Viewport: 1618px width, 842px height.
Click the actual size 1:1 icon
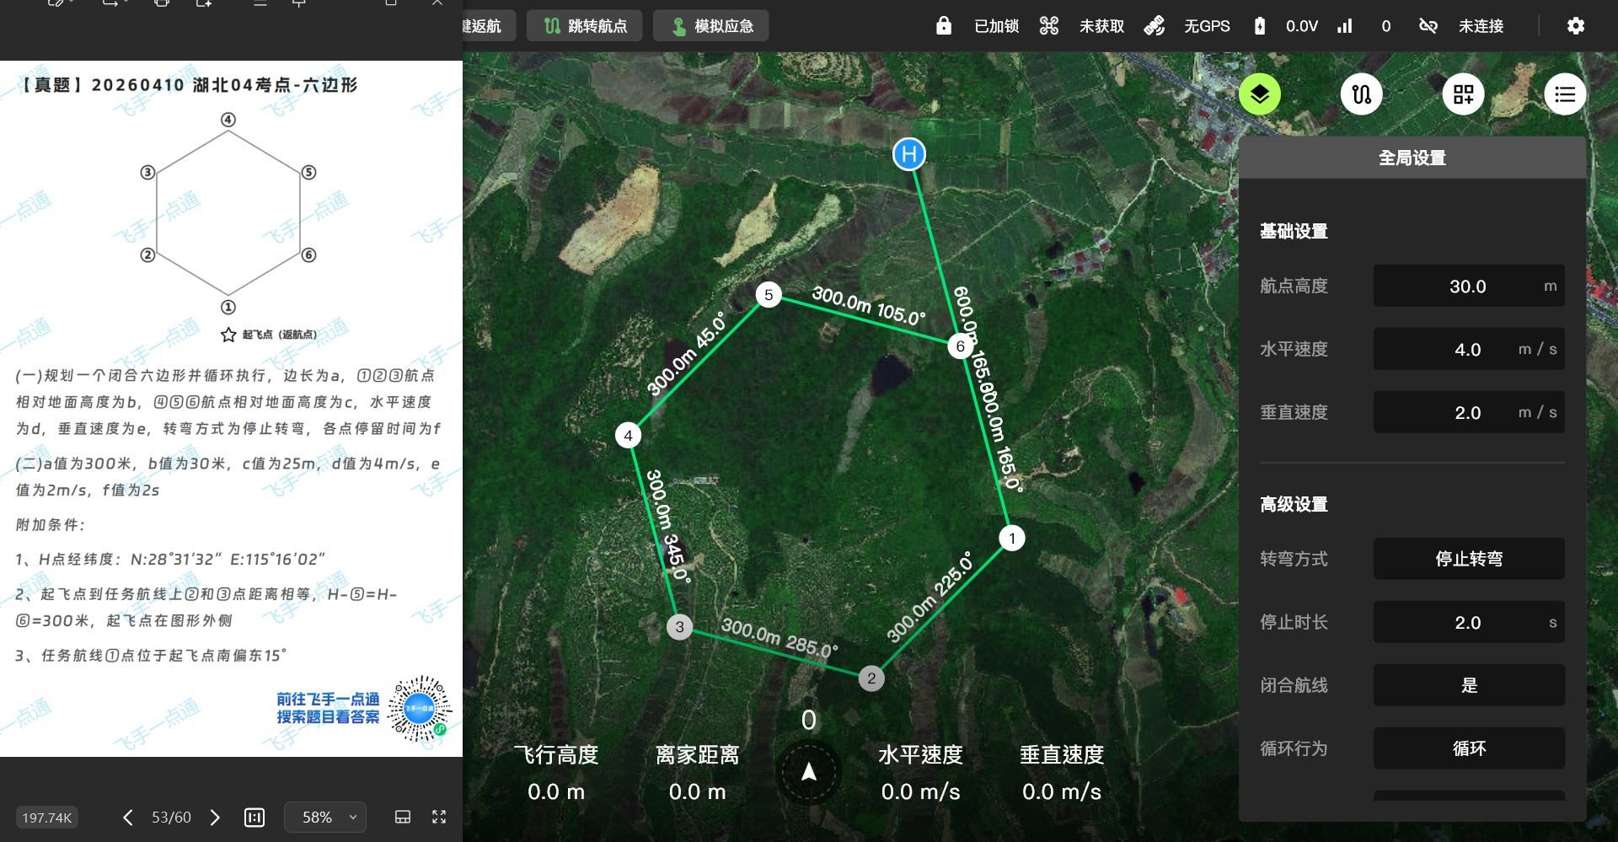(254, 817)
